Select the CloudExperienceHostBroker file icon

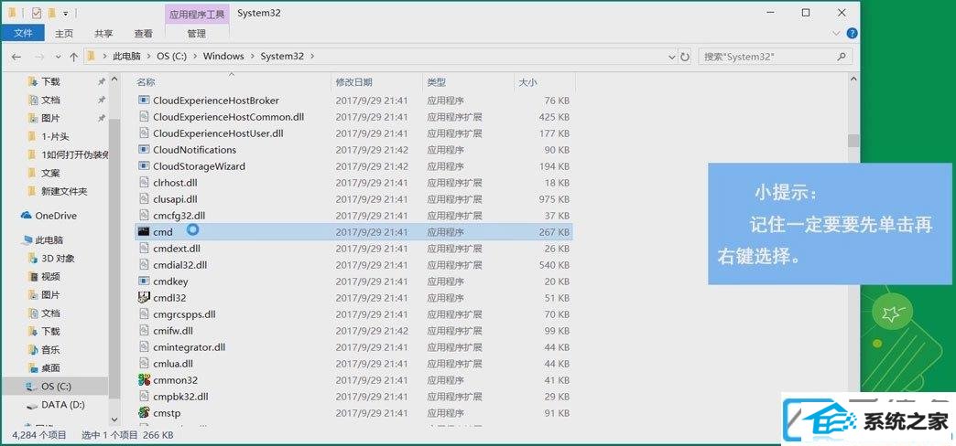point(144,101)
